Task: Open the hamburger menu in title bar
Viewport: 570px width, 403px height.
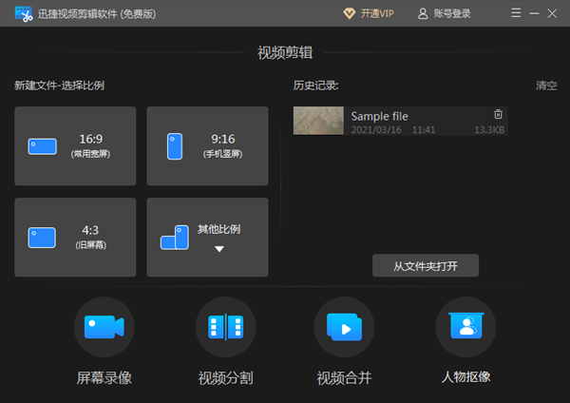Action: point(516,13)
